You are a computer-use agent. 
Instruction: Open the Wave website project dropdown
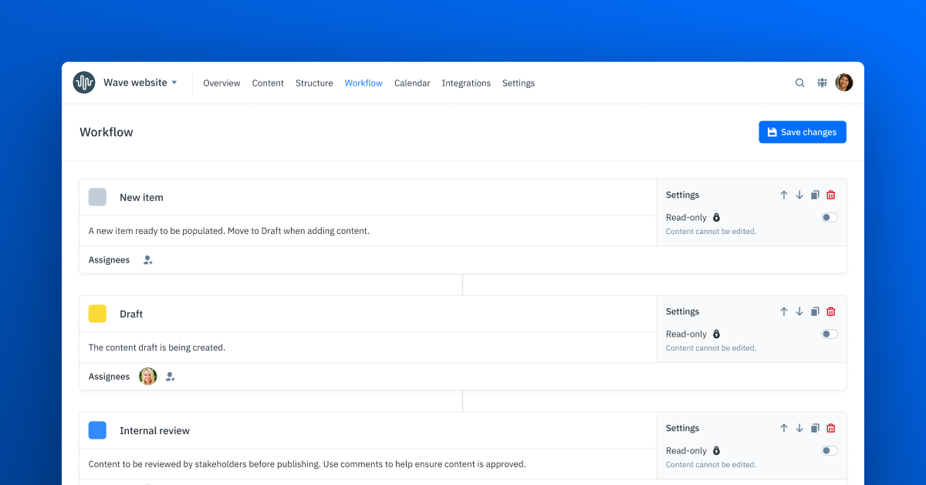point(174,83)
